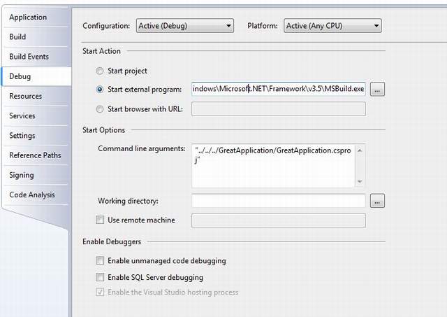The image size is (447, 317).
Task: Open the Platform dropdown
Action: pyautogui.click(x=332, y=26)
